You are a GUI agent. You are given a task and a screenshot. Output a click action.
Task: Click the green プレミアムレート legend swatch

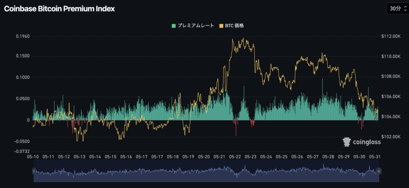[173, 26]
